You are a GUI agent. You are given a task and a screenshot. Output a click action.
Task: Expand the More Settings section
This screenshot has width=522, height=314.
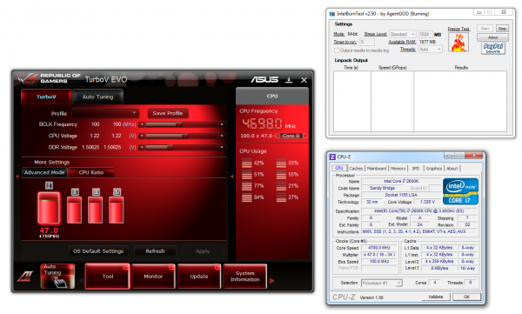pyautogui.click(x=51, y=162)
